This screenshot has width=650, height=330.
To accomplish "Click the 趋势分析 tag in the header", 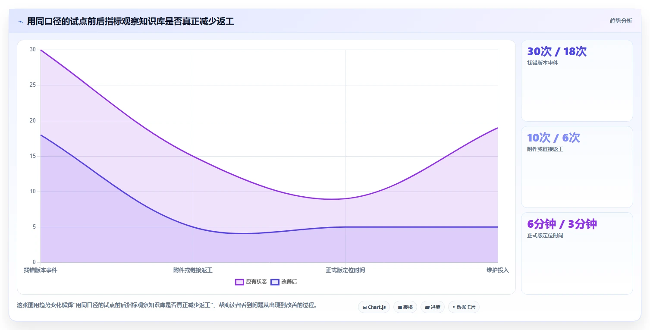I will pyautogui.click(x=621, y=21).
